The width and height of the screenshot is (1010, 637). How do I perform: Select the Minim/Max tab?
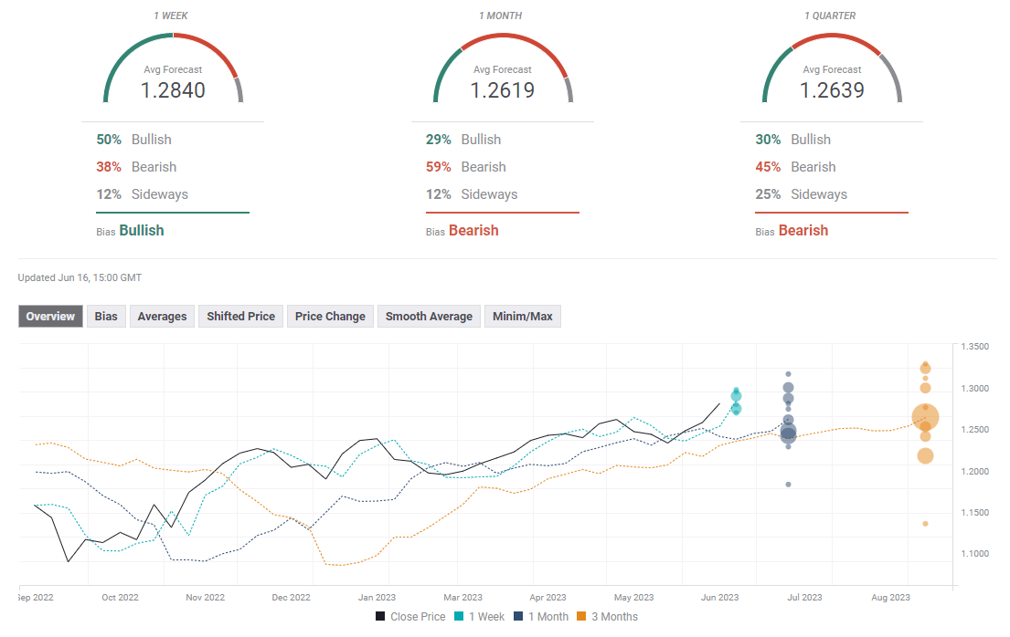tap(522, 317)
